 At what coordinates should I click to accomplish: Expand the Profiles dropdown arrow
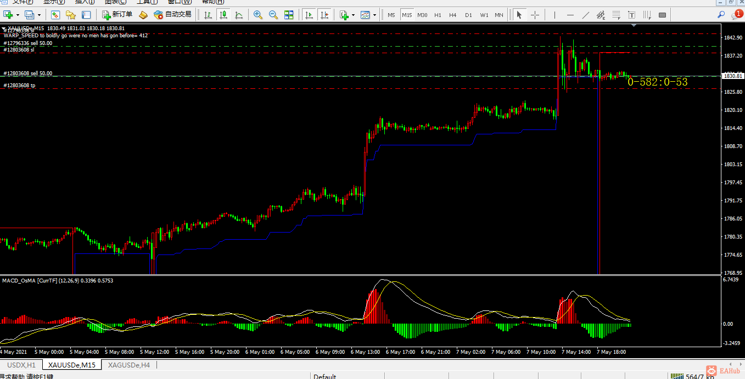tap(39, 15)
